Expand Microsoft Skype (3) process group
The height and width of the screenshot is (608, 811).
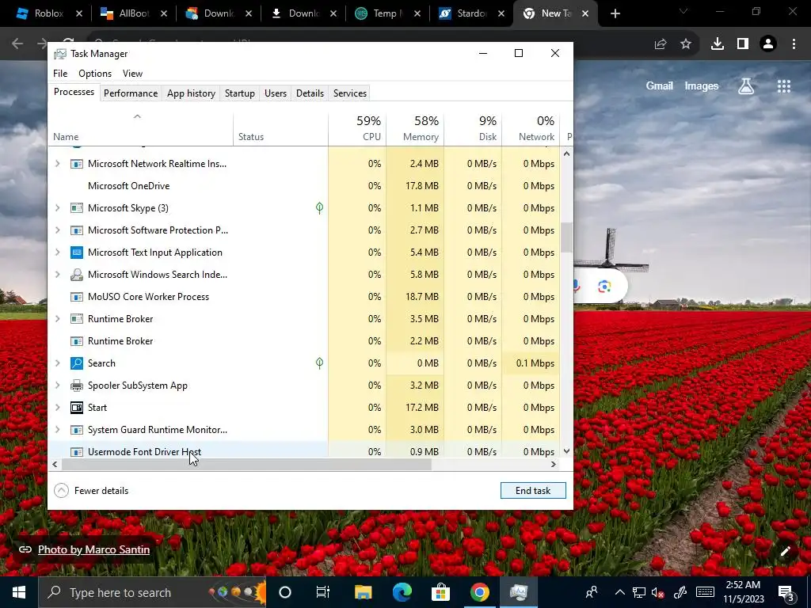pos(57,208)
